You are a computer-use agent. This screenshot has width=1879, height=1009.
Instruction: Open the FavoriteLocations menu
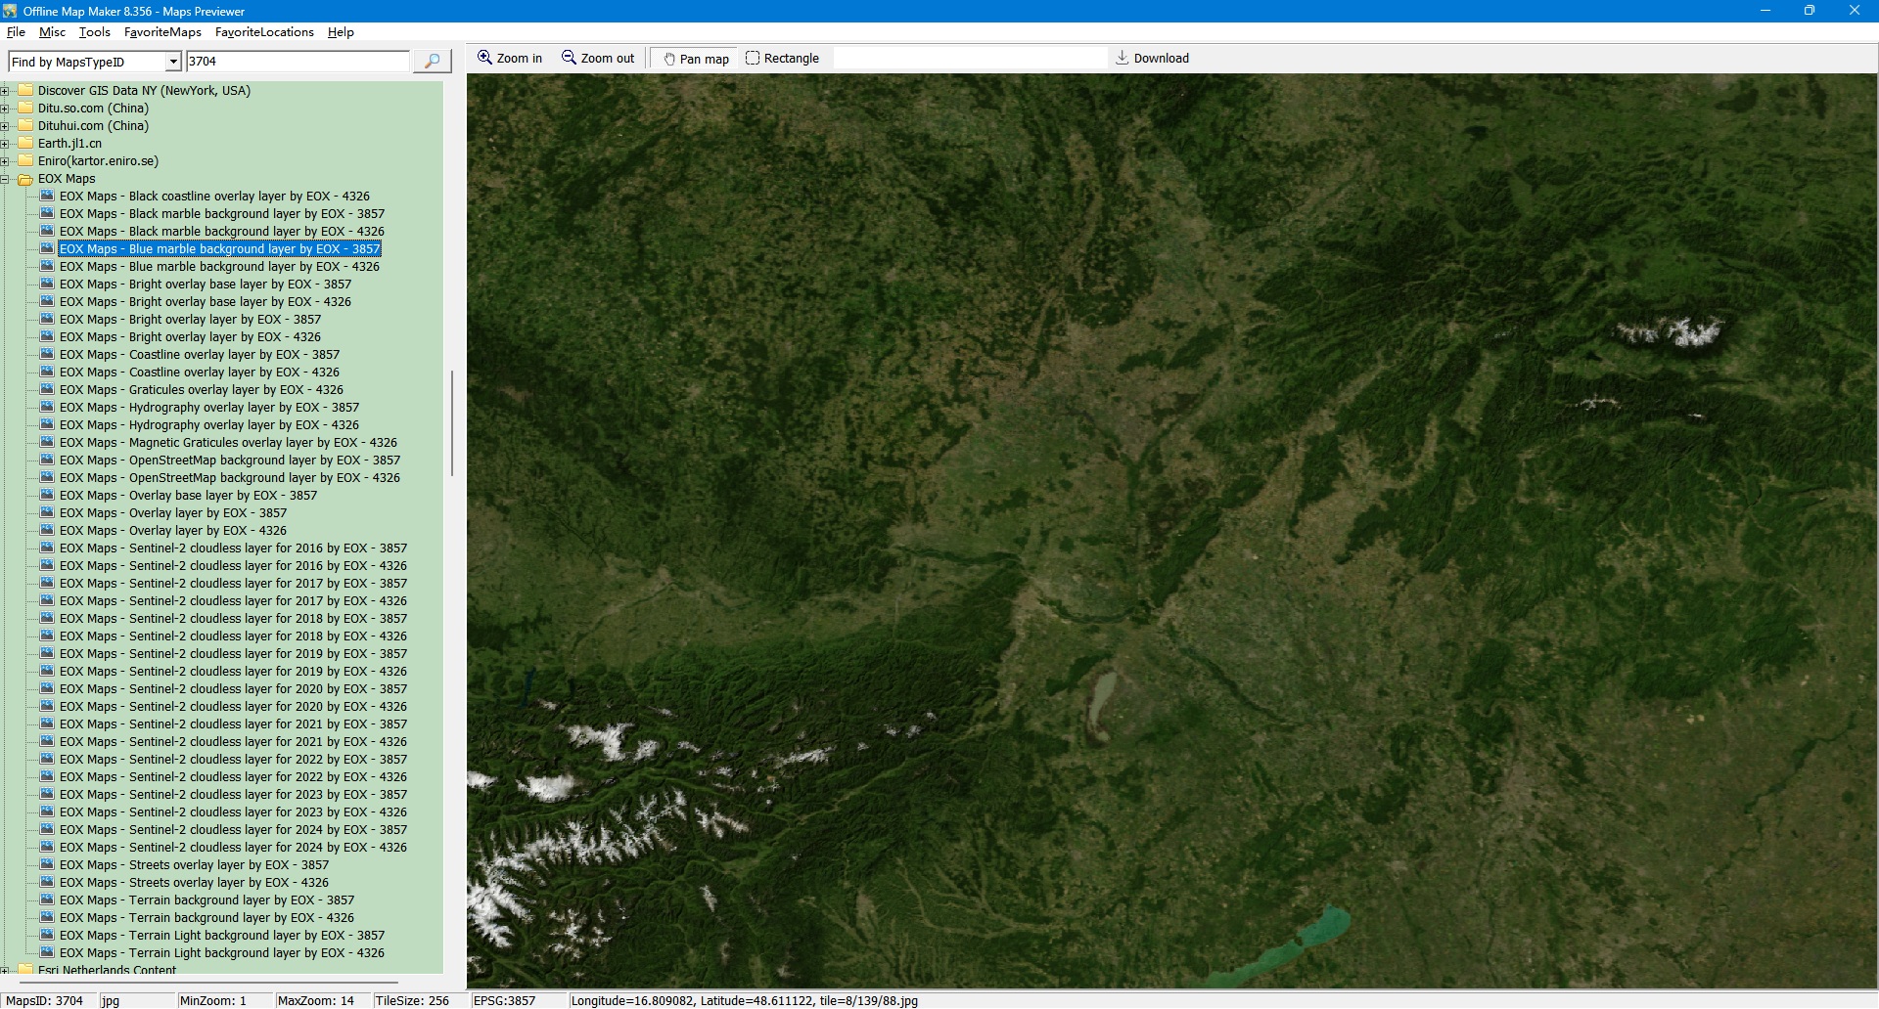[264, 32]
